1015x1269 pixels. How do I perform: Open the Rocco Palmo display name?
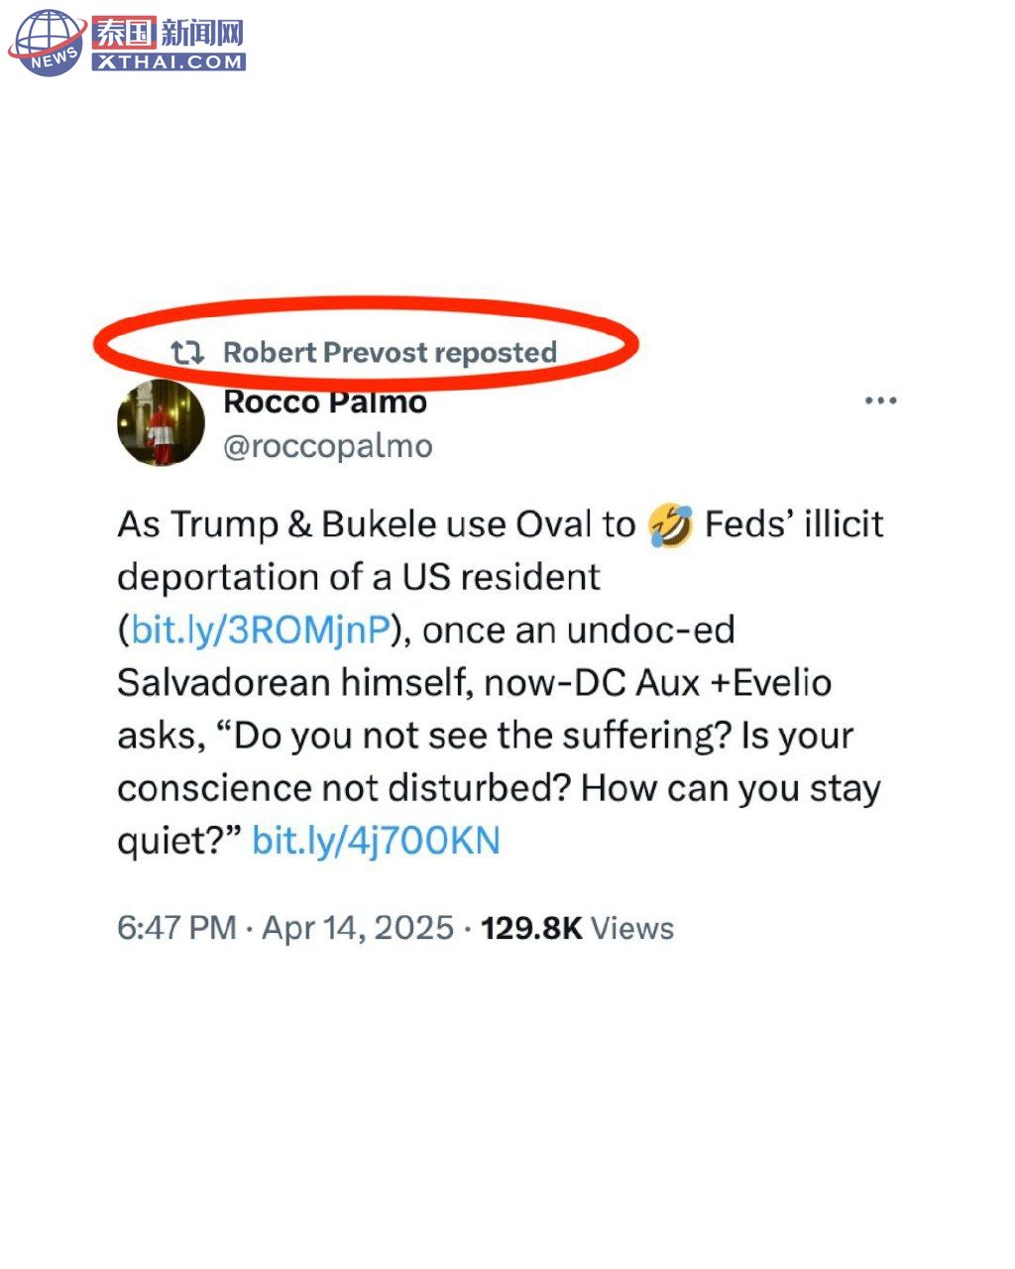click(325, 402)
